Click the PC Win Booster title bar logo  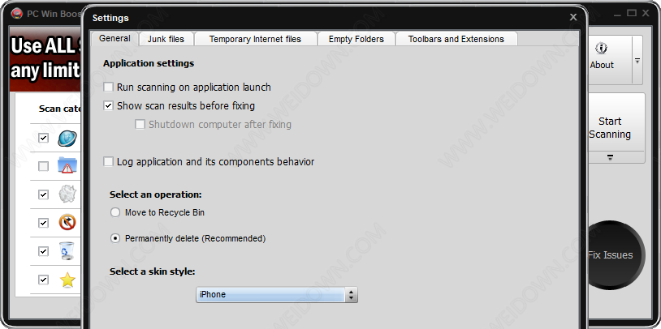point(16,14)
